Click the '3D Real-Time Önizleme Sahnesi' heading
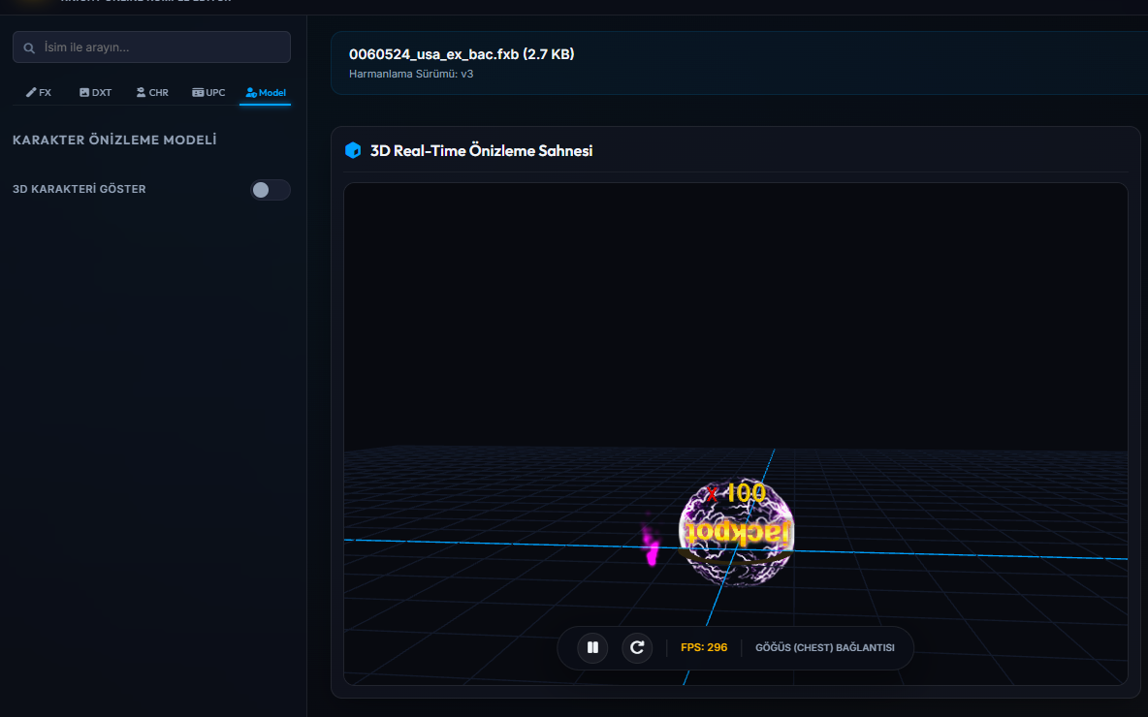Image resolution: width=1148 pixels, height=717 pixels. click(x=481, y=151)
